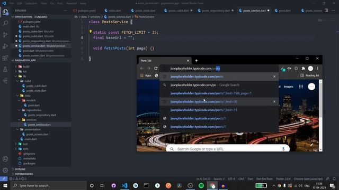
Task: Open Source Control view in activity bar
Action: 5,35
